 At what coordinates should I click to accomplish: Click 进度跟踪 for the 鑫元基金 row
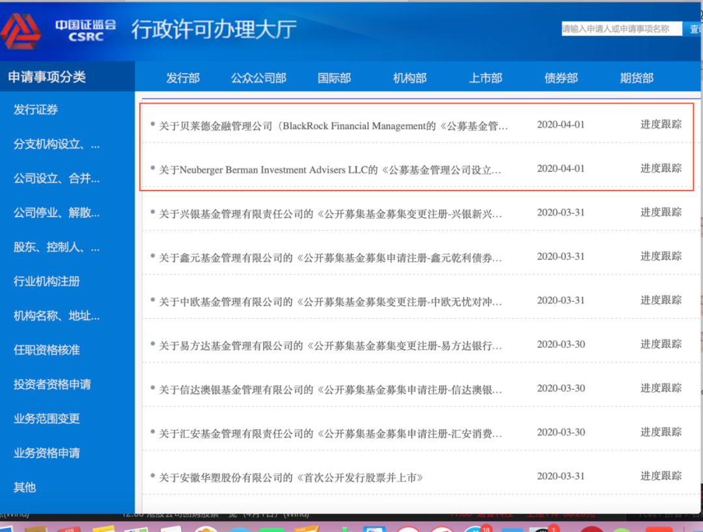tap(661, 256)
